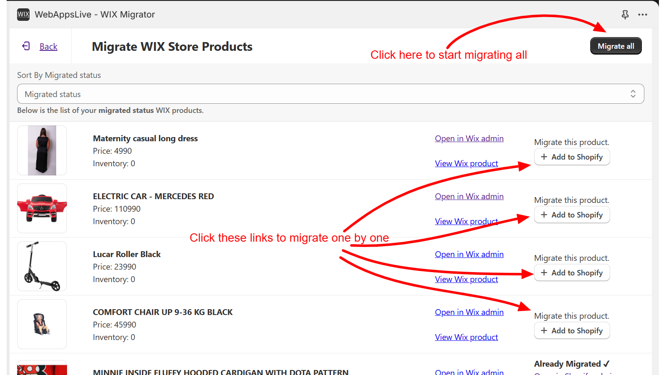
Task: Open Comfort Chair in Wix admin
Action: 469,312
